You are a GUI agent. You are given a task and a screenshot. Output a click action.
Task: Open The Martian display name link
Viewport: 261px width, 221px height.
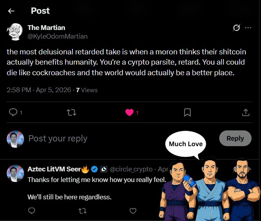pos(46,28)
